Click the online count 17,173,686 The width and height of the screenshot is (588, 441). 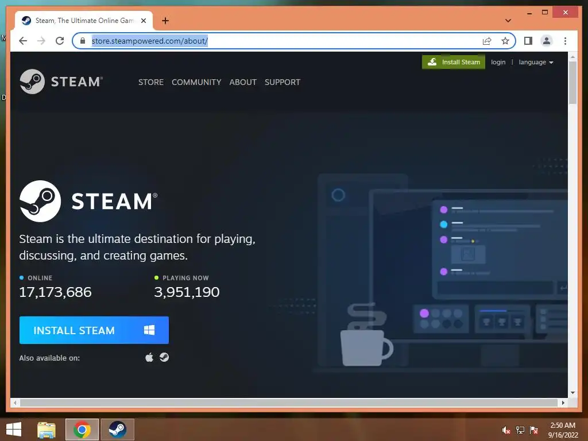(55, 292)
